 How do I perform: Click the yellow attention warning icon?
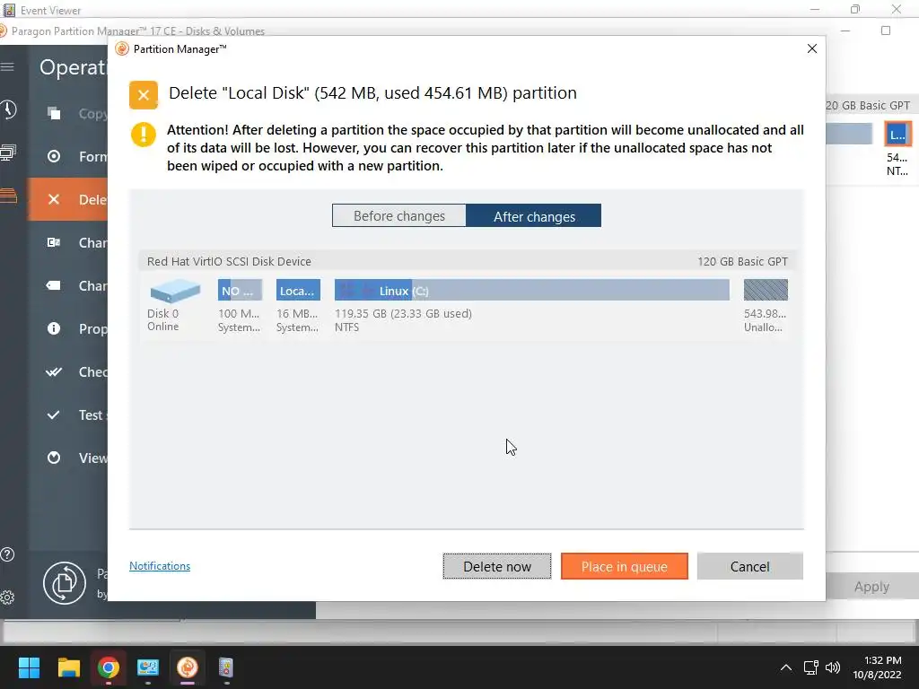click(x=144, y=135)
